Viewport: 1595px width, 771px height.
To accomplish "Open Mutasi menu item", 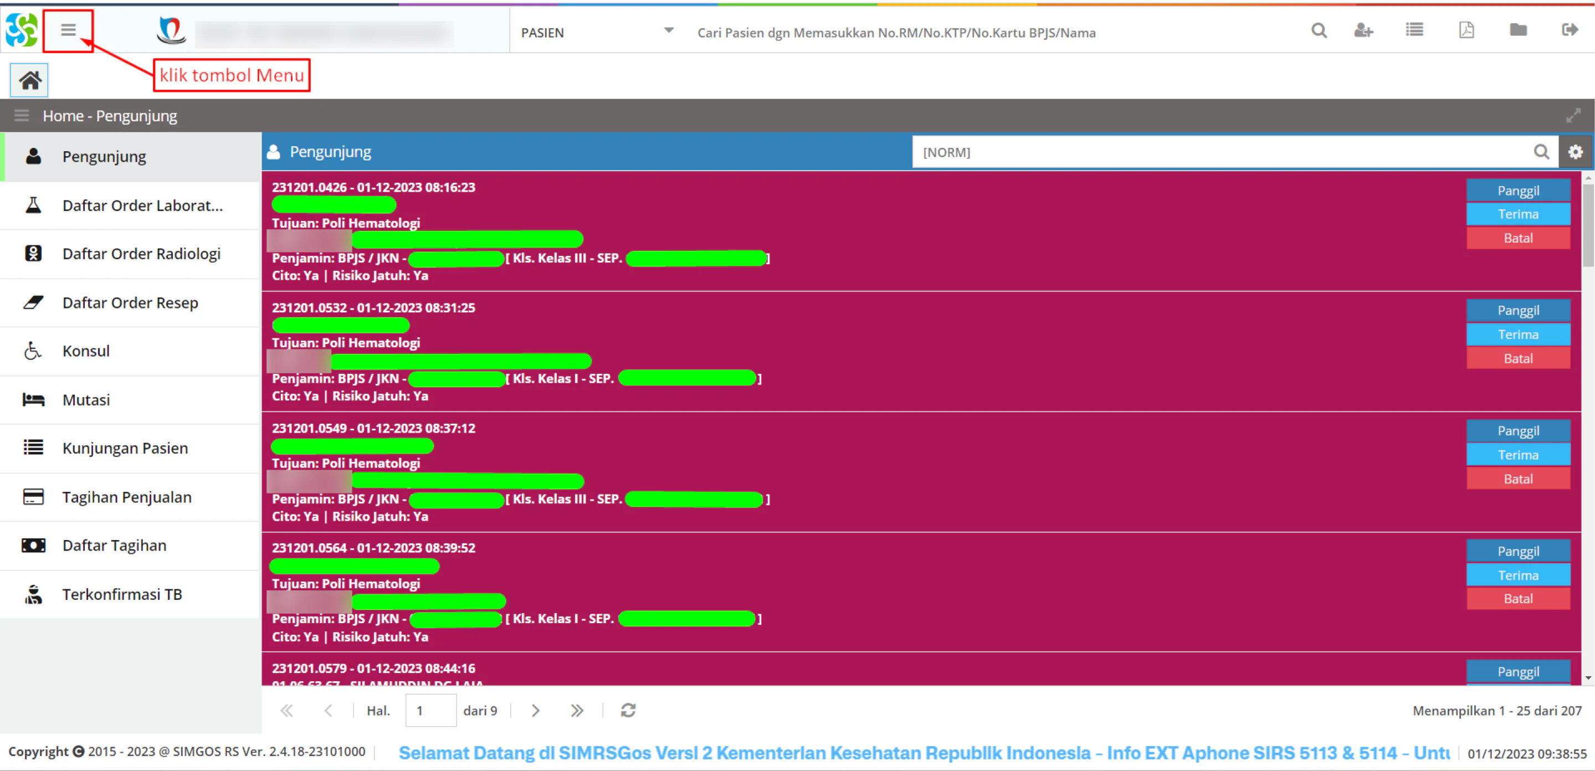I will [x=131, y=399].
